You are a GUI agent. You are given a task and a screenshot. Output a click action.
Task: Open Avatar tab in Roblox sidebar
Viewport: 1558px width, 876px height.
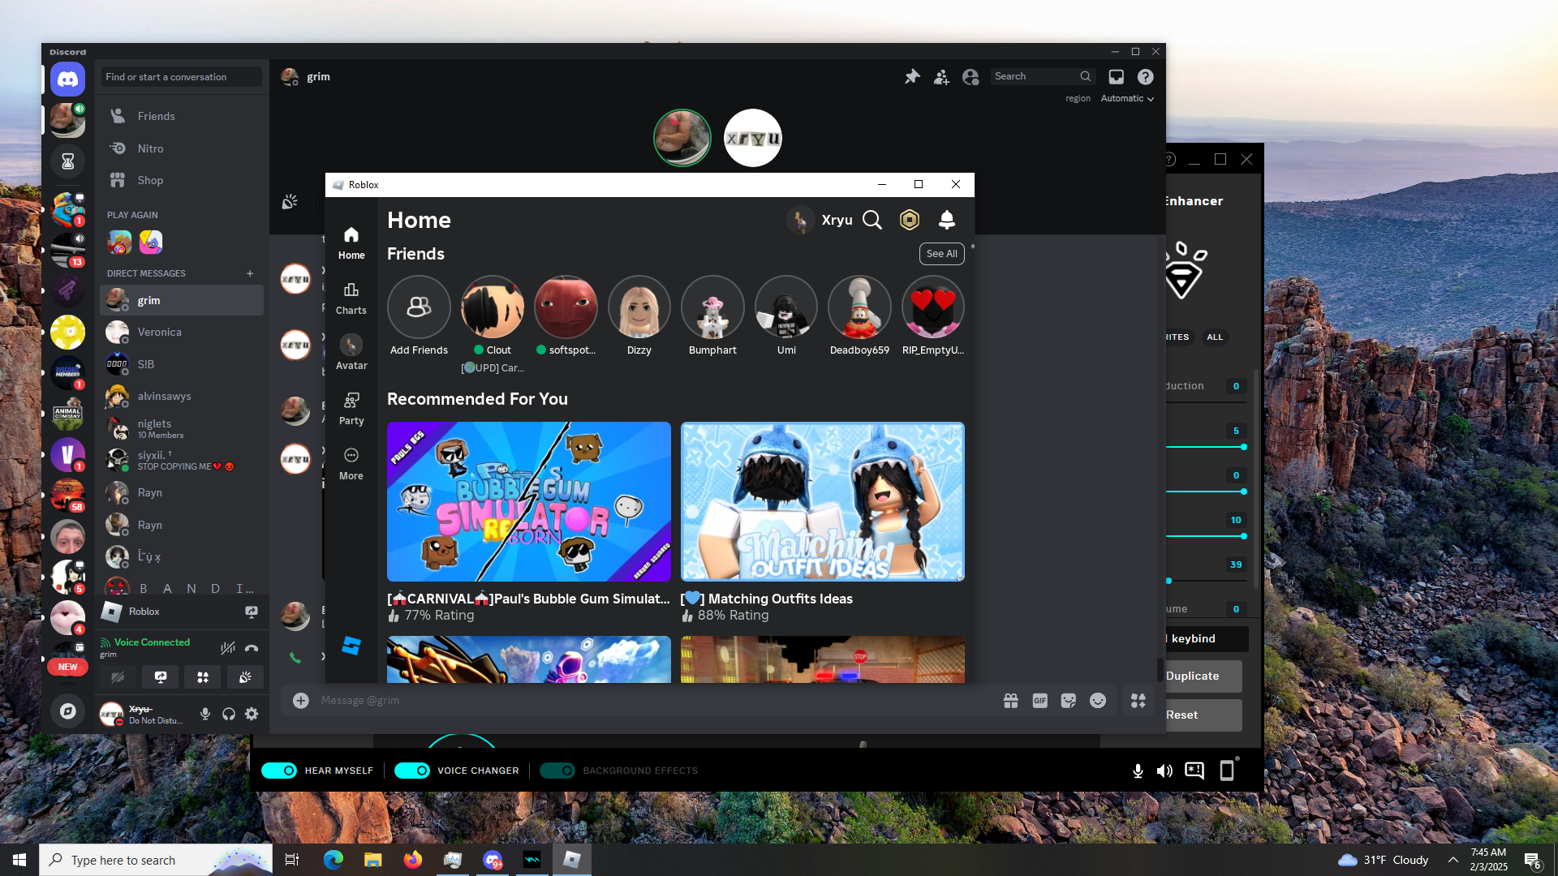(x=351, y=353)
